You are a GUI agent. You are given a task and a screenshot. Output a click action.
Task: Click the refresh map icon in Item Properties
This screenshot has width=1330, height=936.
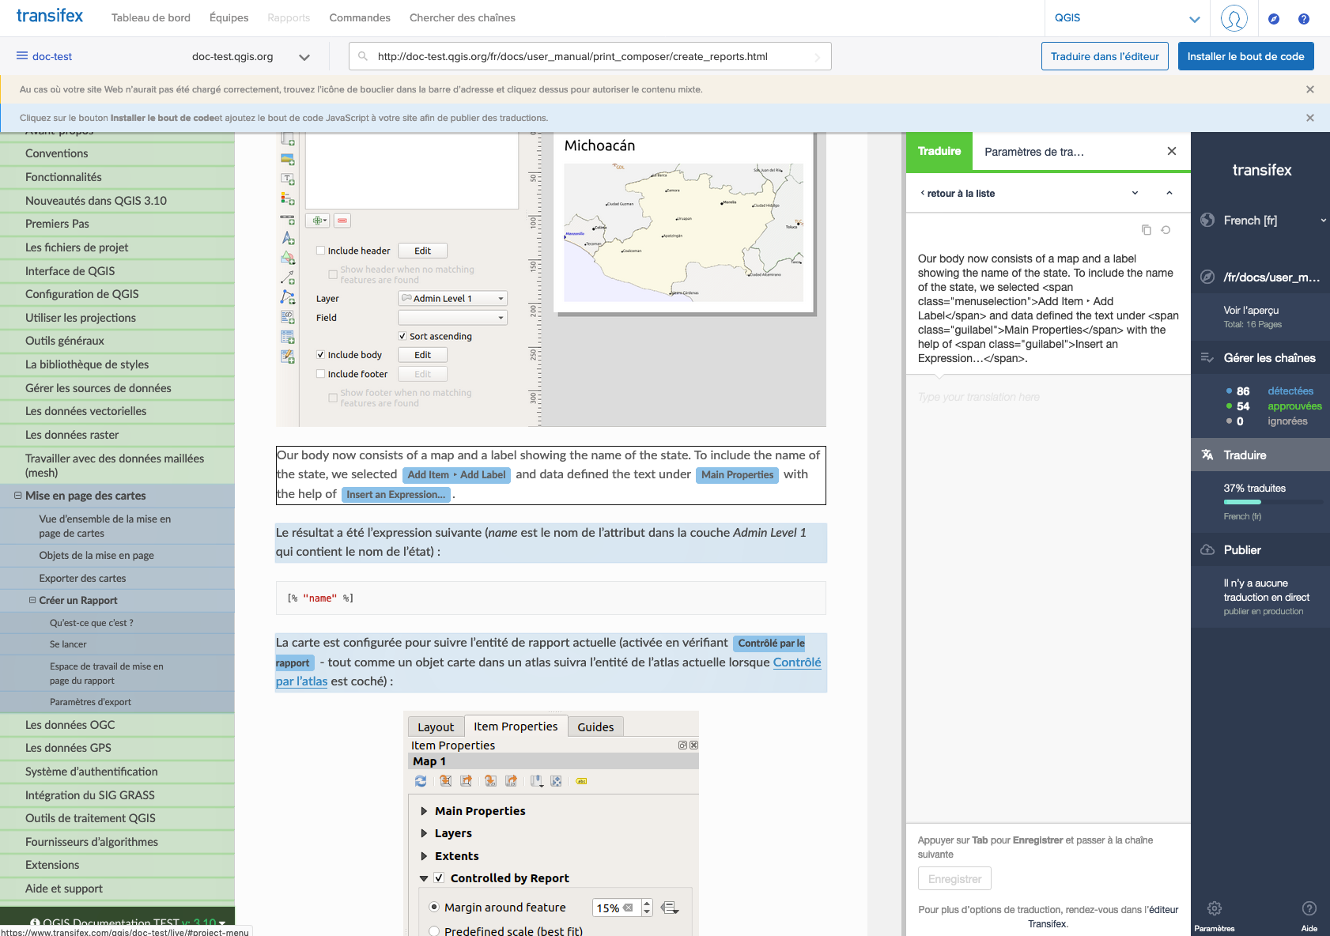[421, 781]
